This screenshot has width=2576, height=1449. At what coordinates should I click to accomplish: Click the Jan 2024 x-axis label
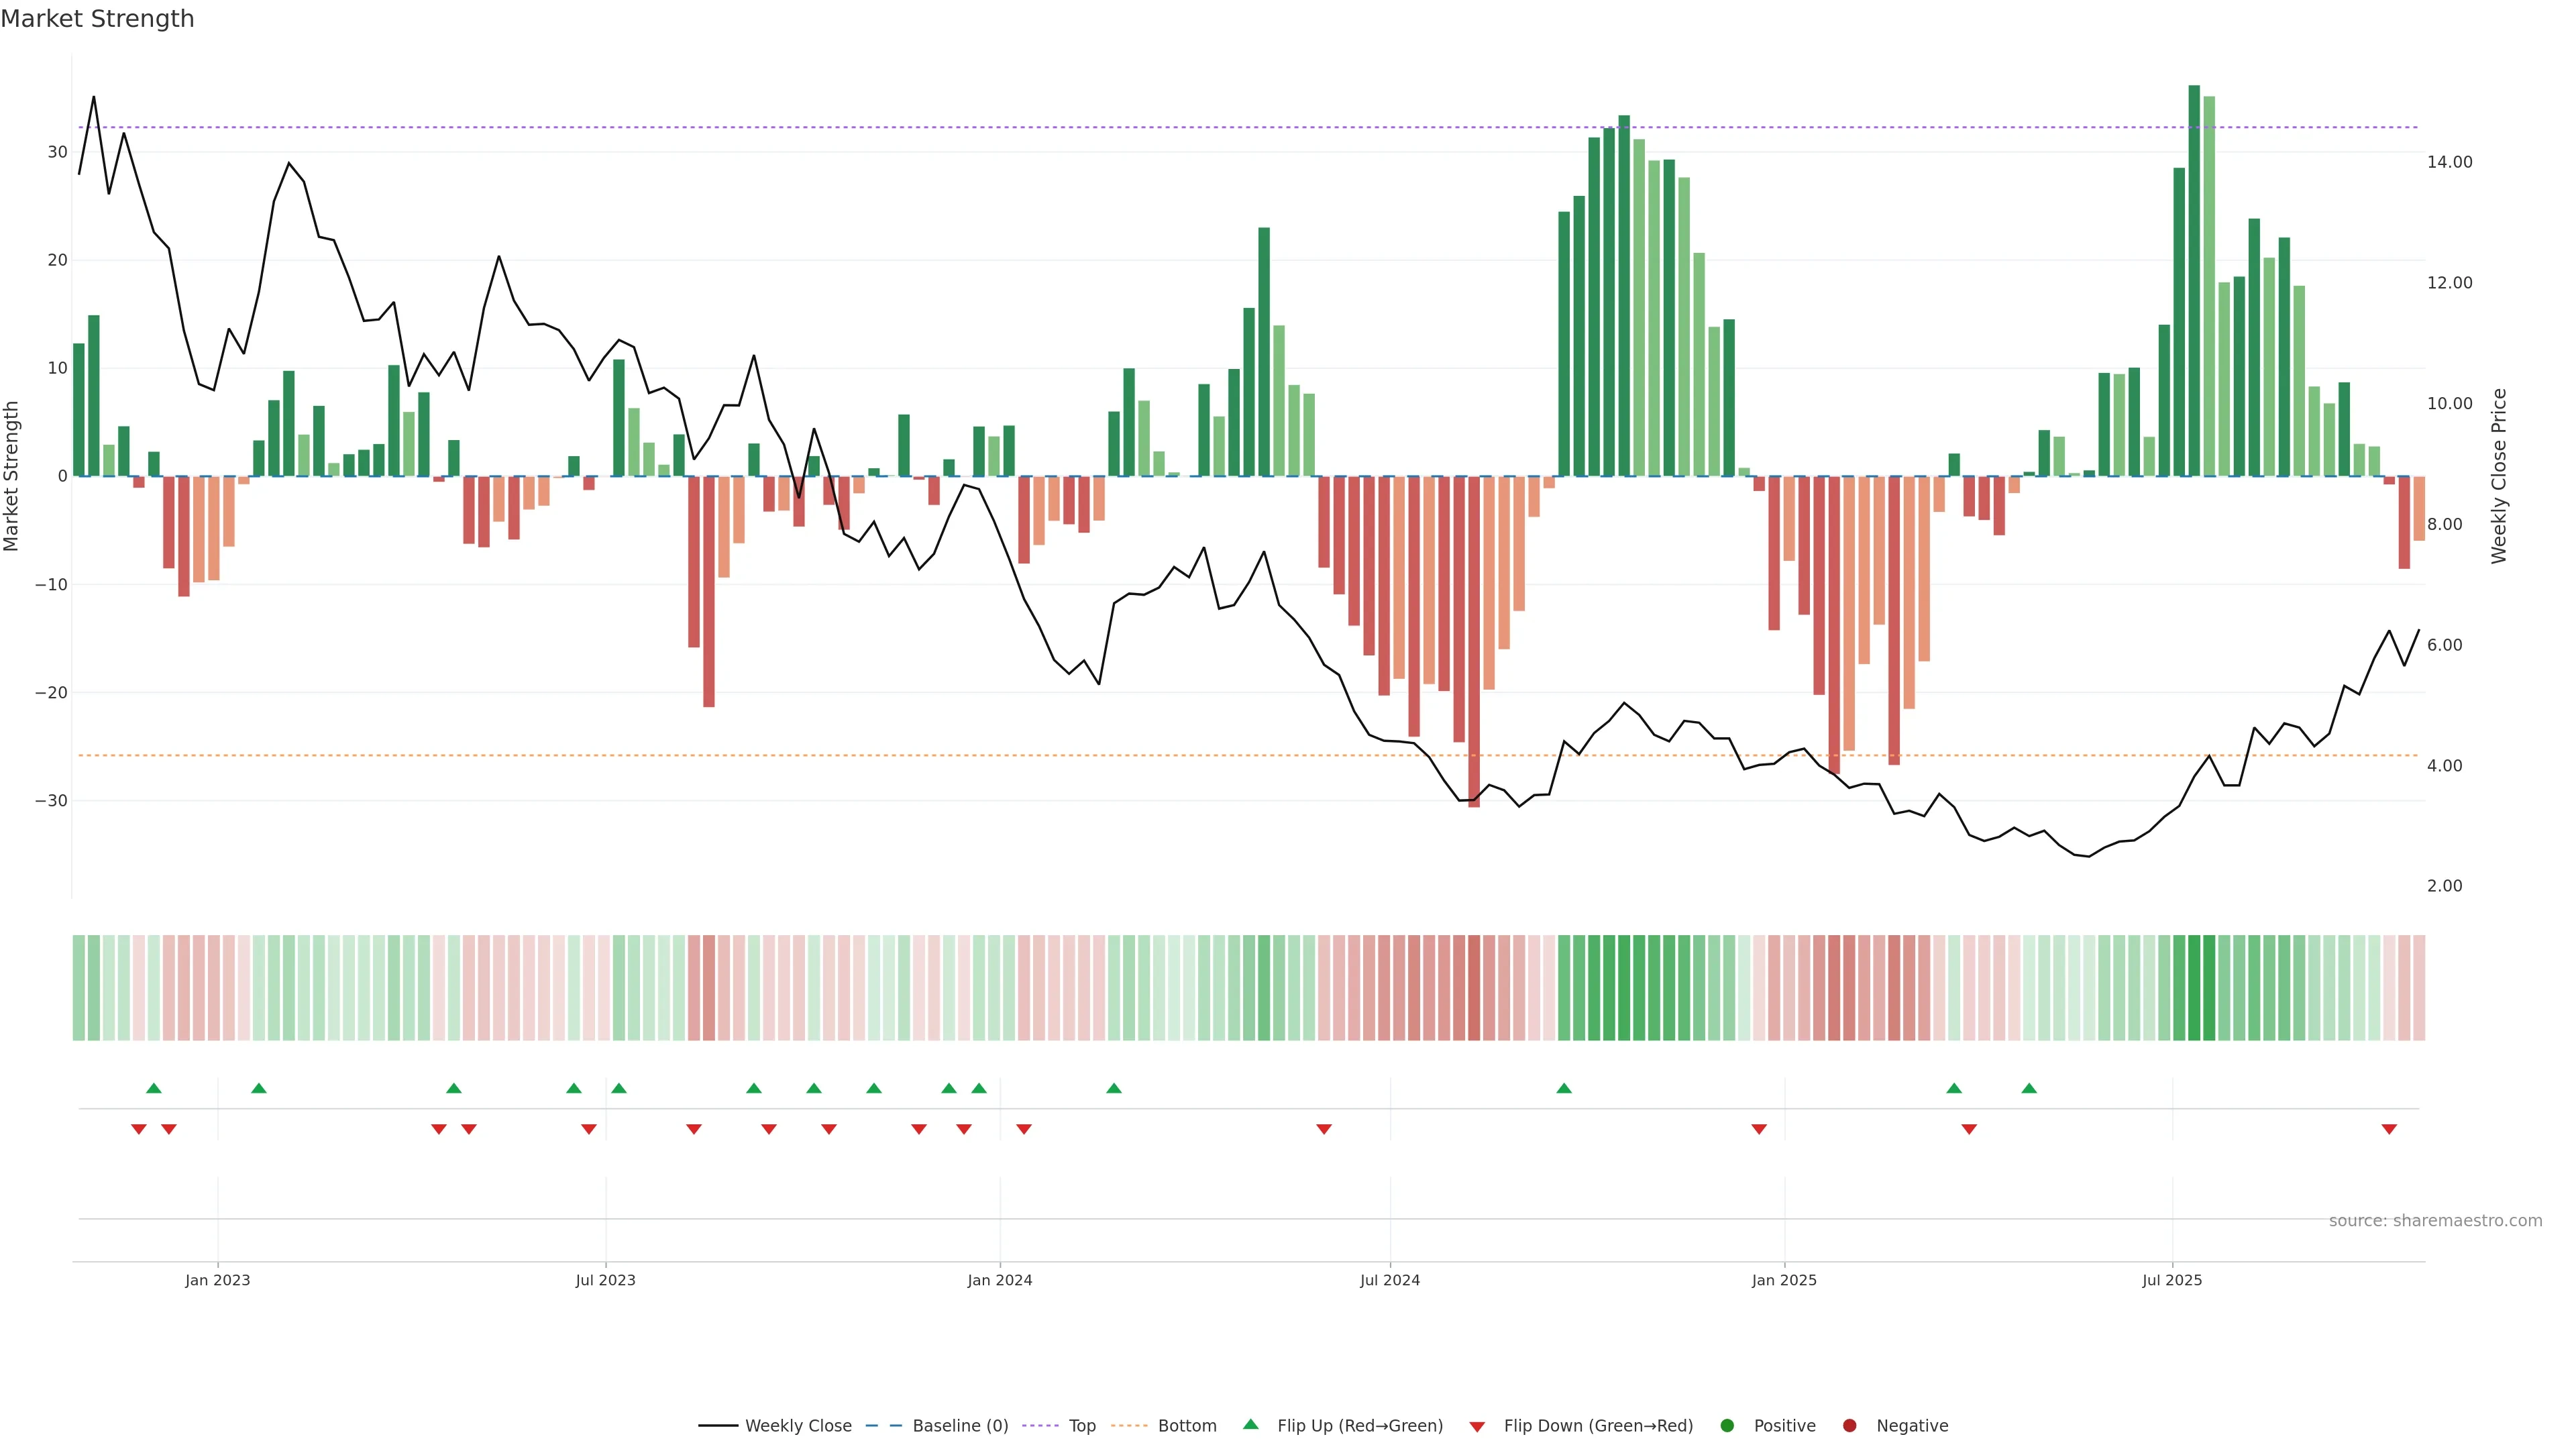[x=999, y=1280]
